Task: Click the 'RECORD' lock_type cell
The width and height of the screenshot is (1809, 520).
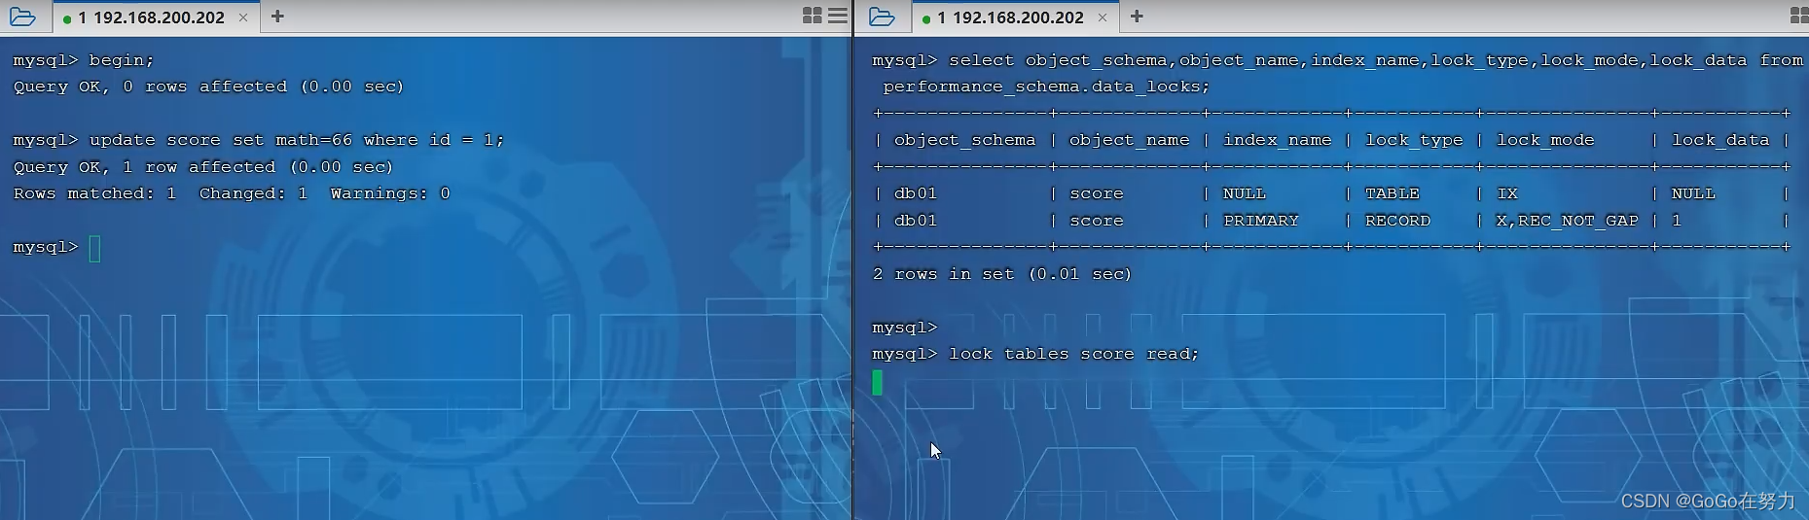Action: pyautogui.click(x=1397, y=221)
